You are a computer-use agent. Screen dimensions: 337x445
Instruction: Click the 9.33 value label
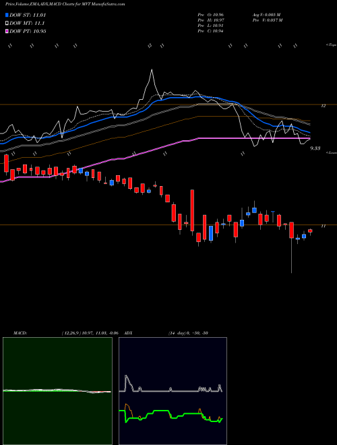[315, 148]
